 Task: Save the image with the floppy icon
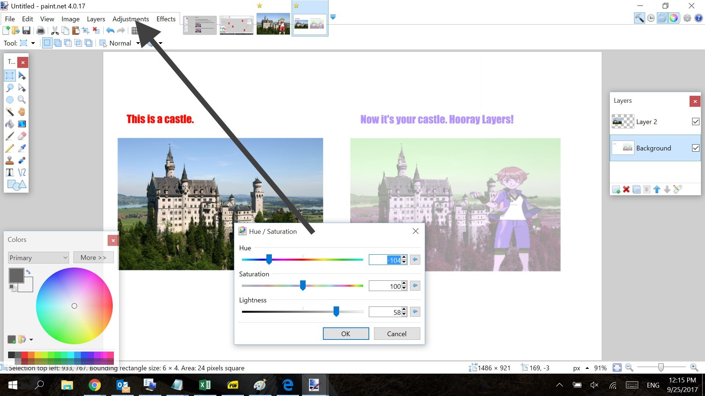(x=26, y=31)
